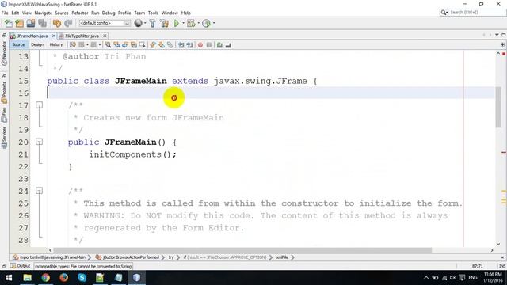
Task: Open the Services side panel button
Action: pyautogui.click(x=4, y=137)
